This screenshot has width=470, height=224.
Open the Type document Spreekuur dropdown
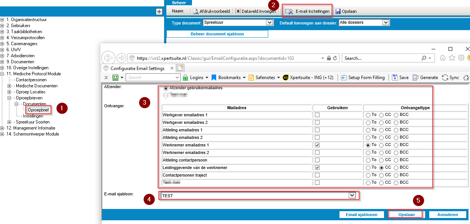pos(269,23)
